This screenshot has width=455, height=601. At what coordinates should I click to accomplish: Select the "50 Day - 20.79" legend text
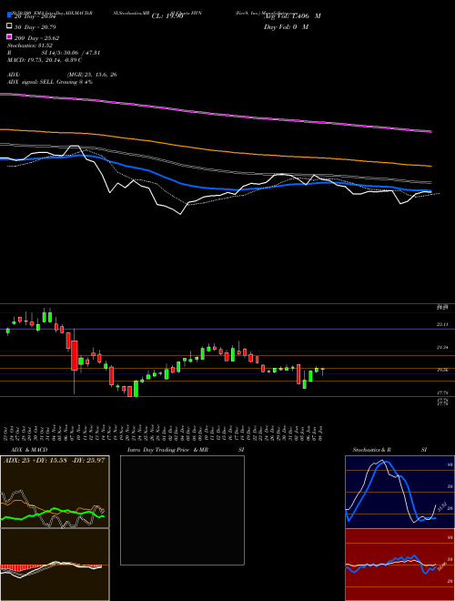coord(35,26)
